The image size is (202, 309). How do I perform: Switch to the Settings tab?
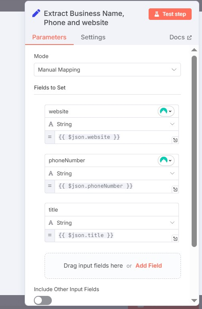pyautogui.click(x=93, y=37)
